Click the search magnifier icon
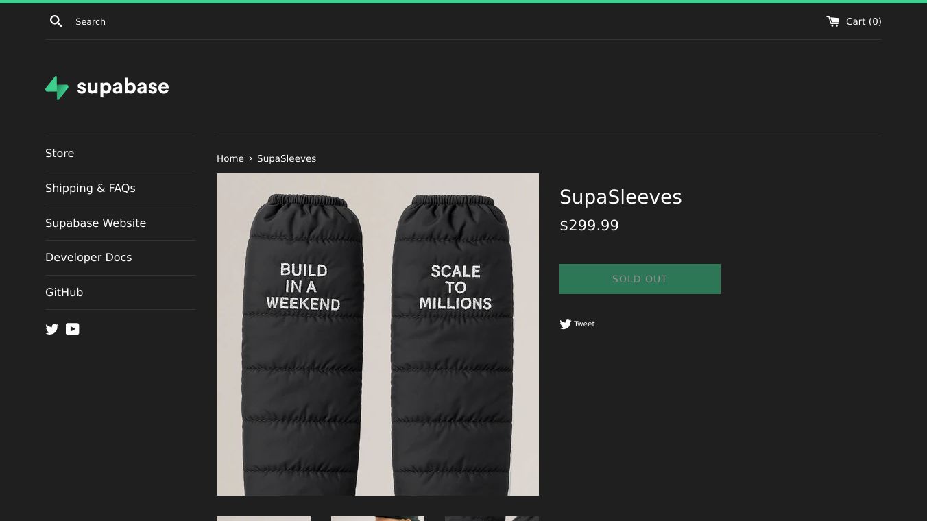 coord(56,21)
